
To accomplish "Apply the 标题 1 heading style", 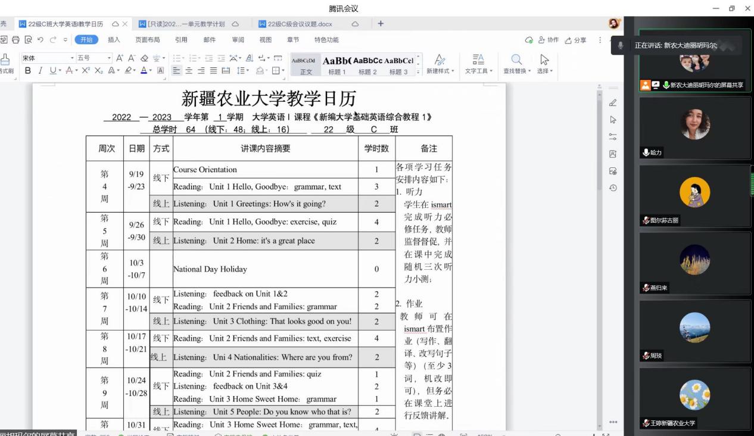I will [x=337, y=65].
